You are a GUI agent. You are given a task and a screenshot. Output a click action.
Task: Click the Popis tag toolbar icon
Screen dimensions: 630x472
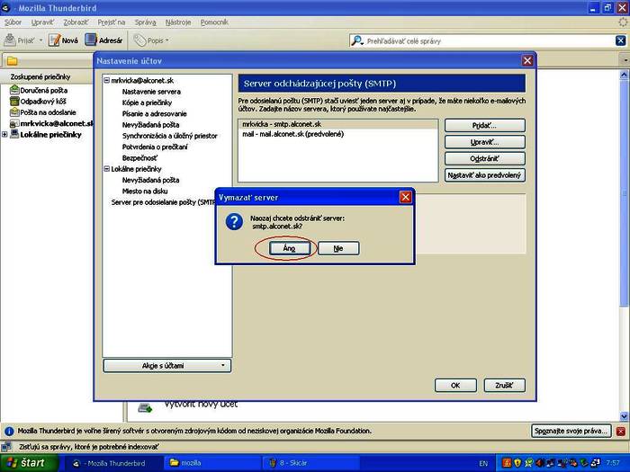click(139, 40)
